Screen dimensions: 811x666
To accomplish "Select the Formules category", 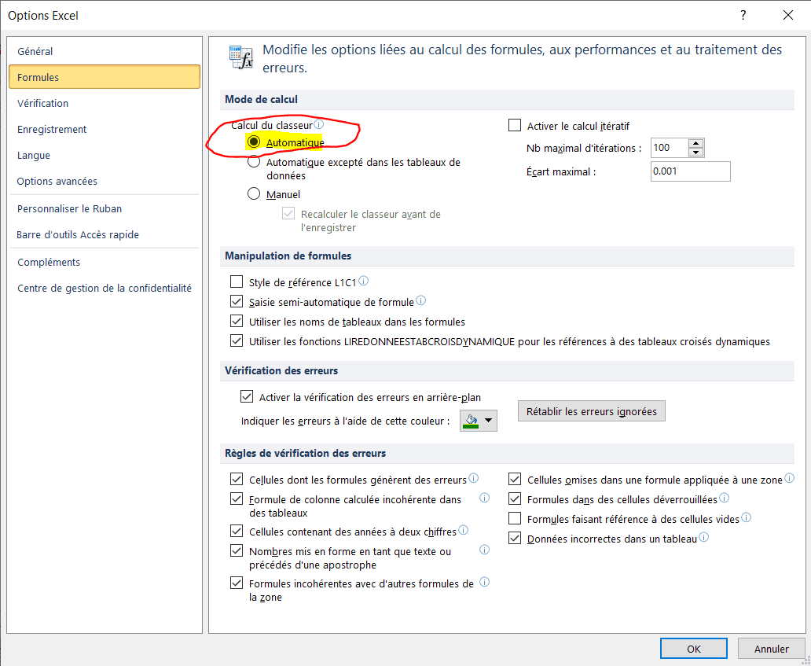I will coord(105,77).
